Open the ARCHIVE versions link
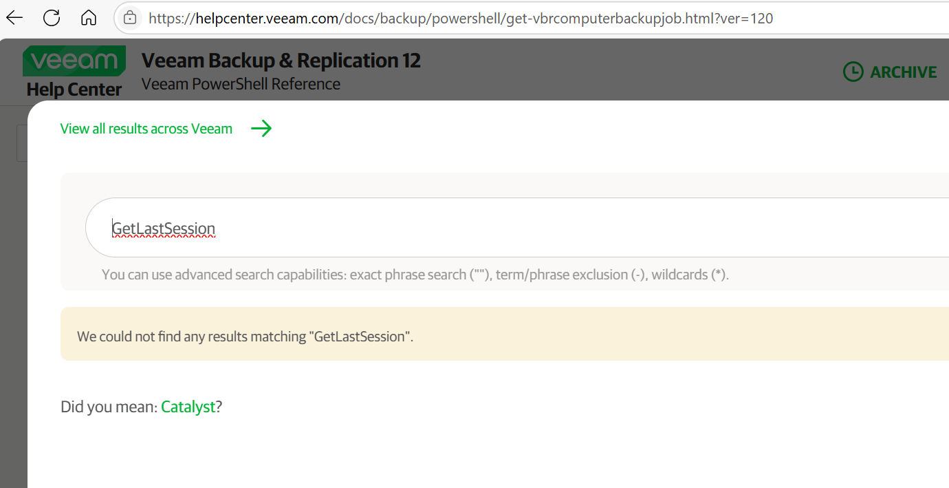The image size is (949, 488). (904, 72)
